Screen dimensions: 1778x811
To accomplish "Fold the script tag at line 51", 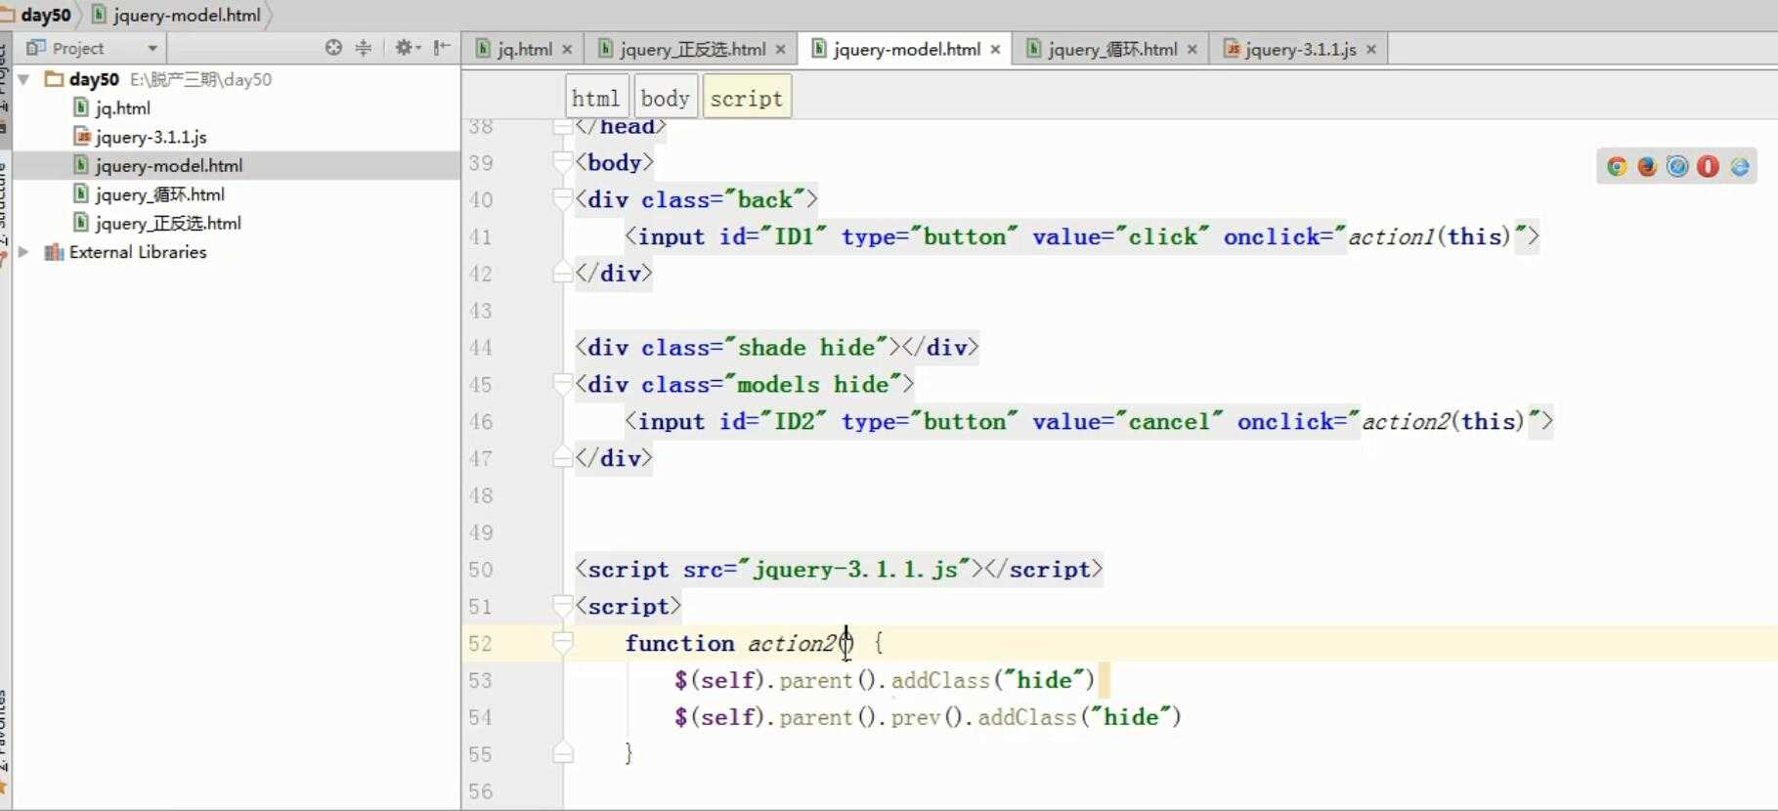I will click(562, 605).
